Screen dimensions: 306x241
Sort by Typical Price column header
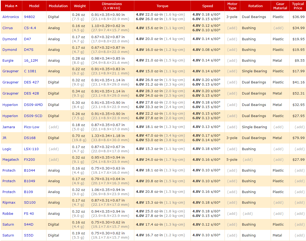coord(298,6)
